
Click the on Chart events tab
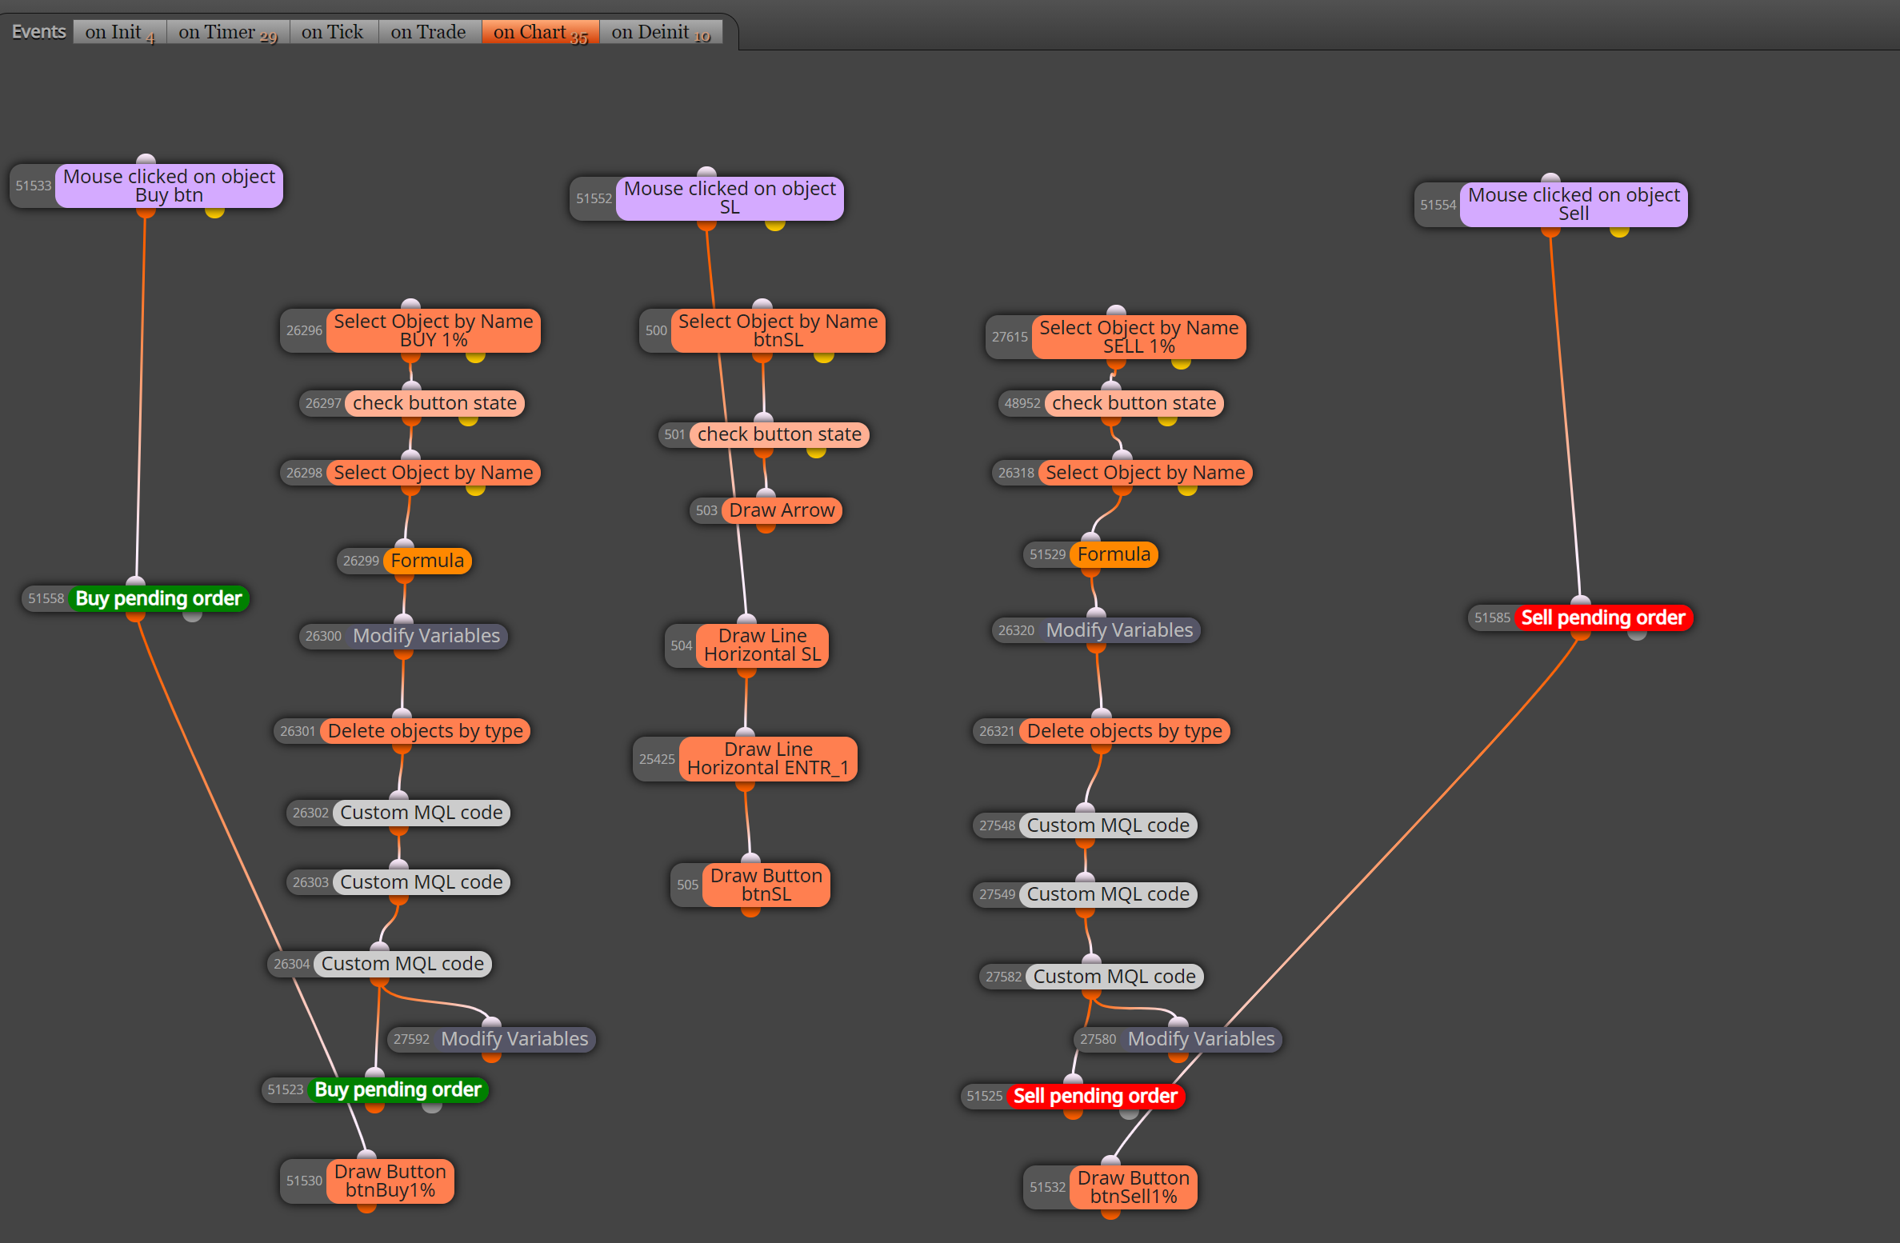click(x=541, y=32)
